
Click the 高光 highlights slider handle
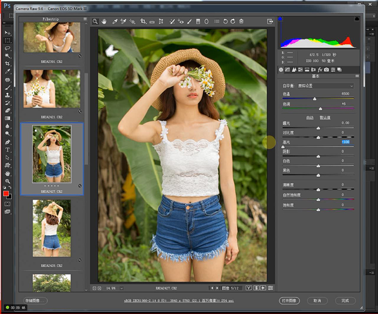283,147
